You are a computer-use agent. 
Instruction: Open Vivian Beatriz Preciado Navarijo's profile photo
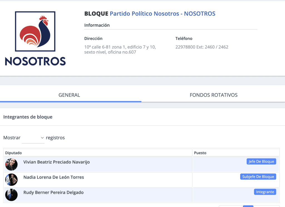pos(11,165)
